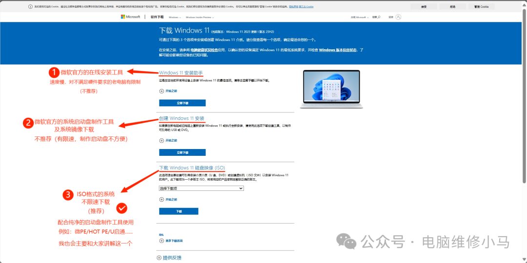
Task: Click heading 下载 Windows 11 磁盘映像 (ISO)
Action: coord(192,168)
